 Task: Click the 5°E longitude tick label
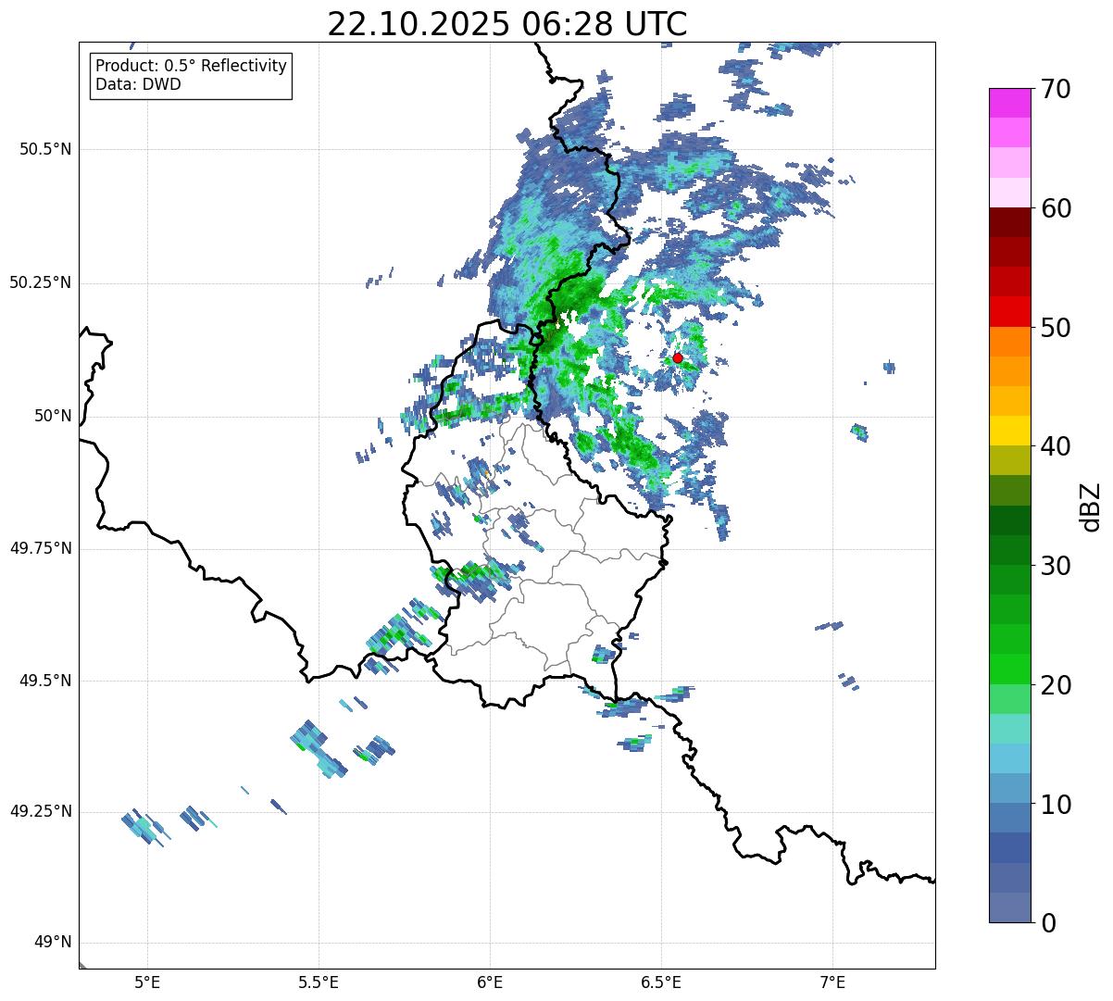(x=147, y=982)
